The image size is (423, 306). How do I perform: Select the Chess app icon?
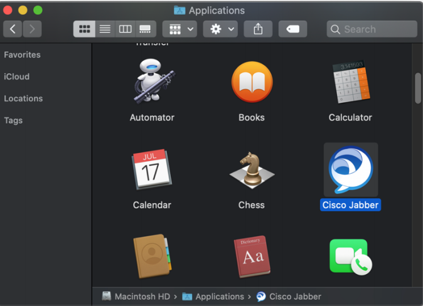[x=252, y=170]
